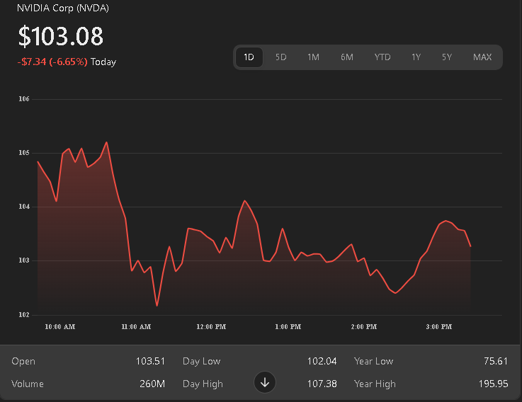Click the Open label

[x=23, y=362]
